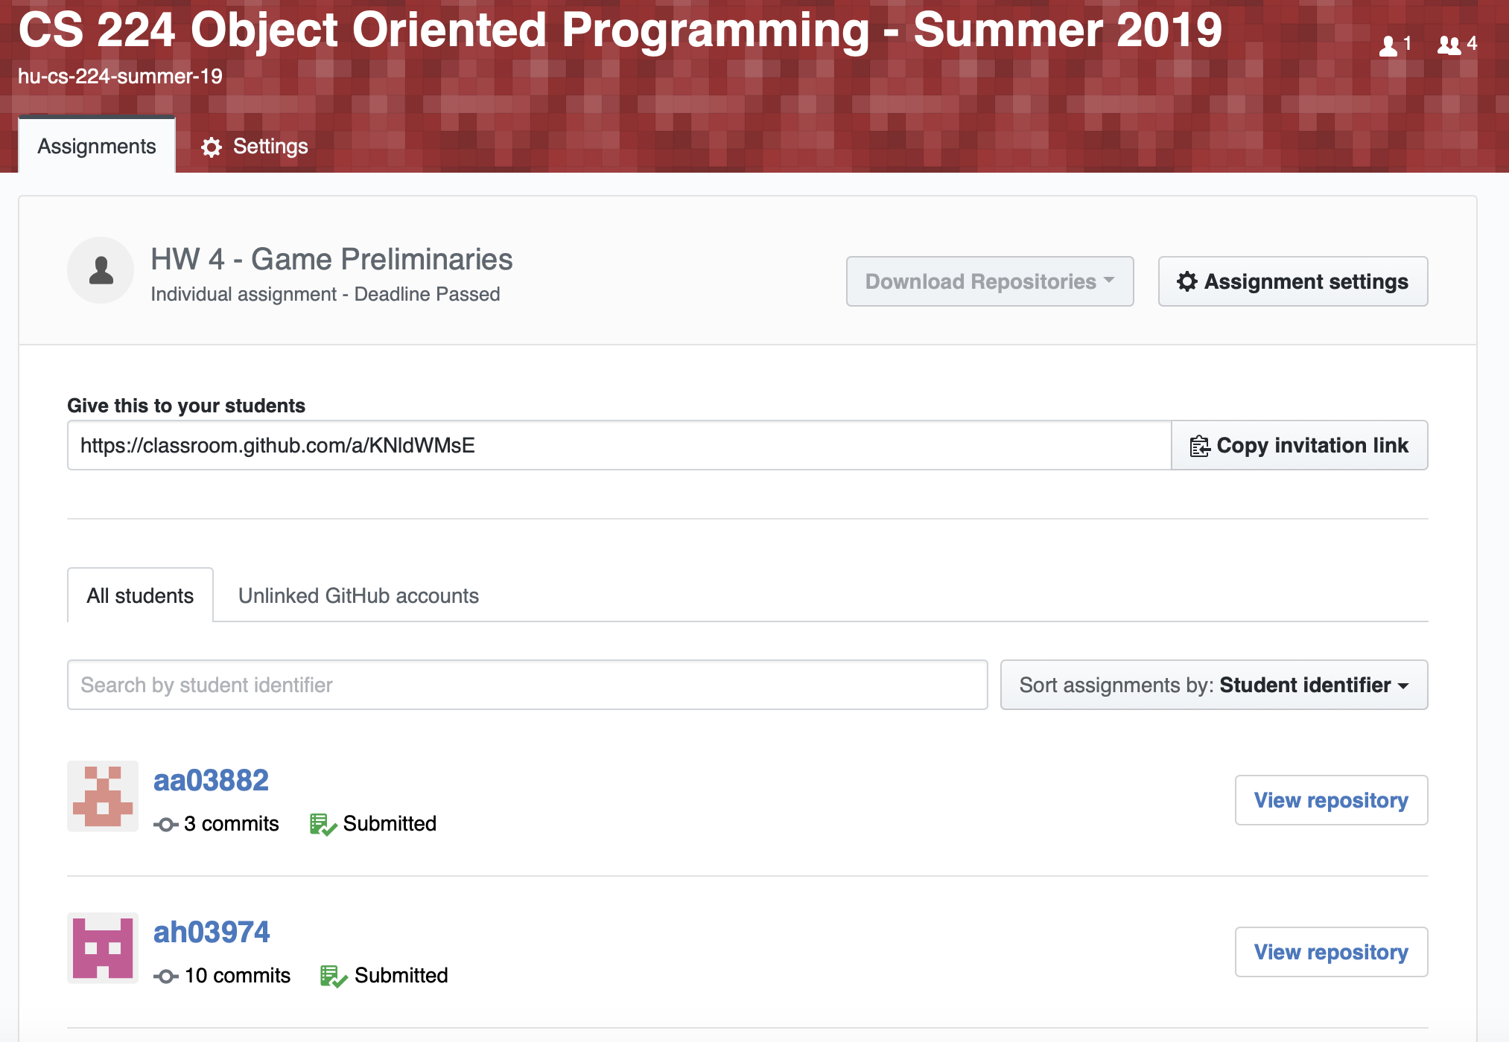Open the Assignments tab
Viewport: 1509px width, 1042px height.
pyautogui.click(x=95, y=146)
